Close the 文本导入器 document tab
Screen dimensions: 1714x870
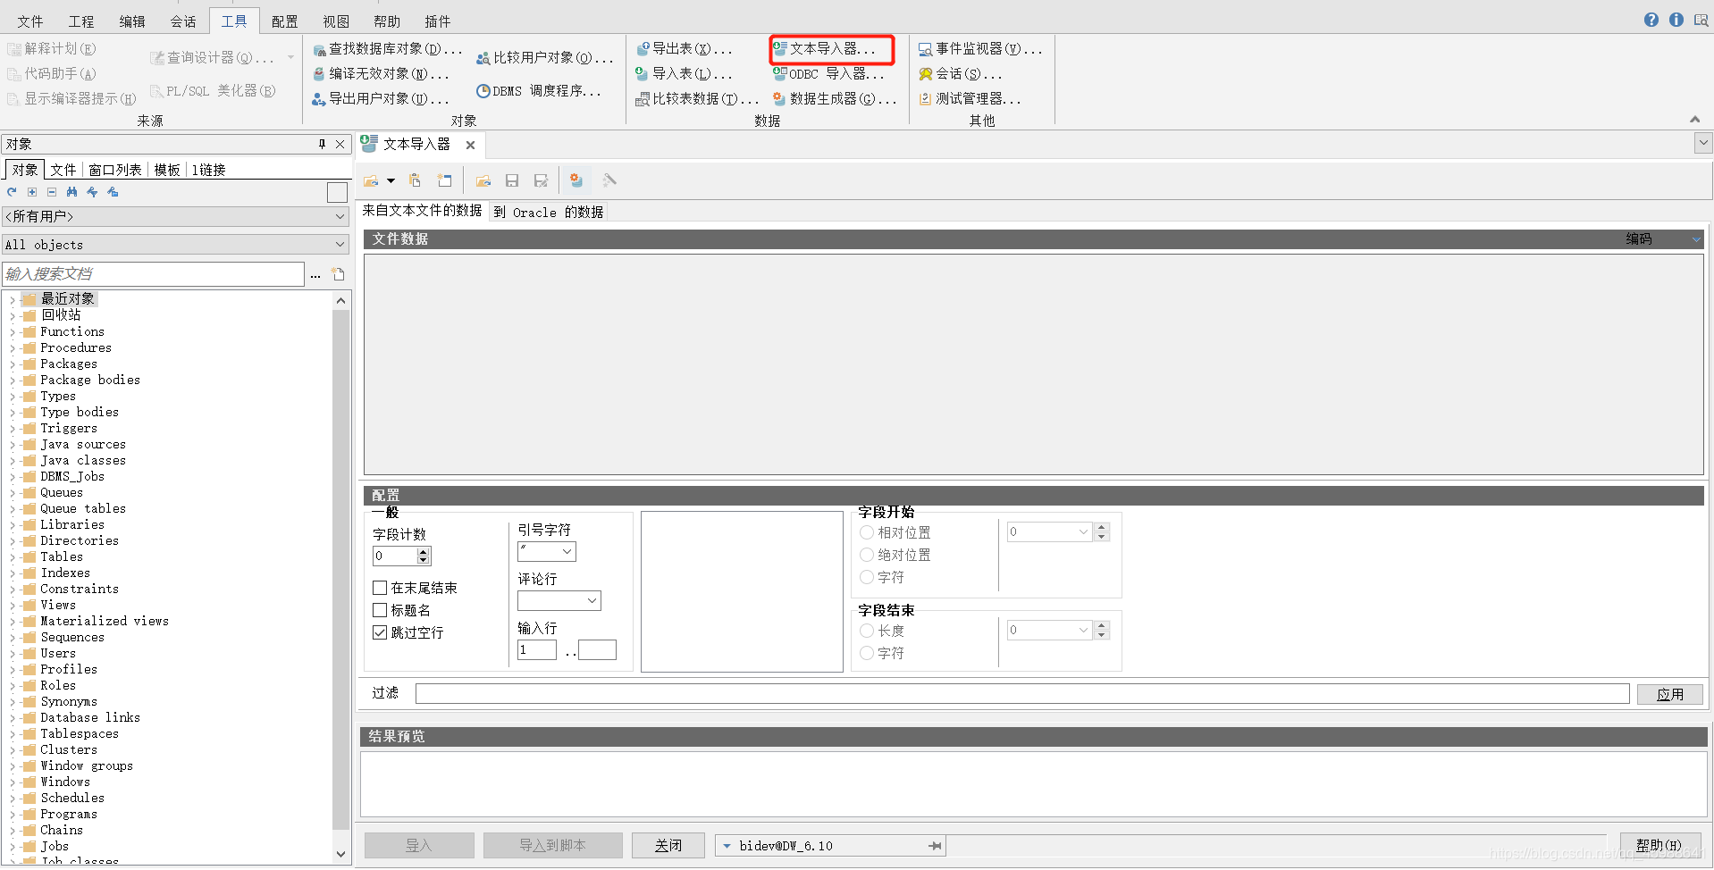[470, 145]
